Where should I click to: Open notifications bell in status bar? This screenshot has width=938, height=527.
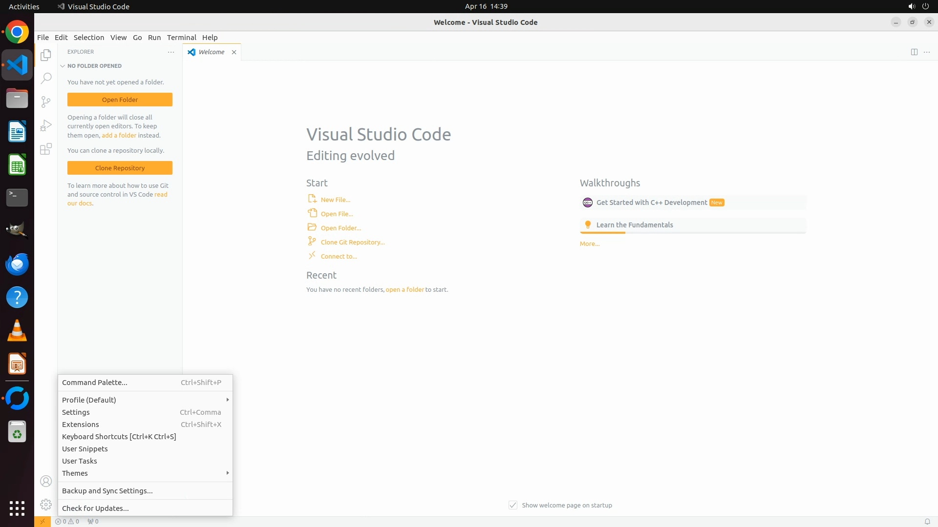point(927,521)
